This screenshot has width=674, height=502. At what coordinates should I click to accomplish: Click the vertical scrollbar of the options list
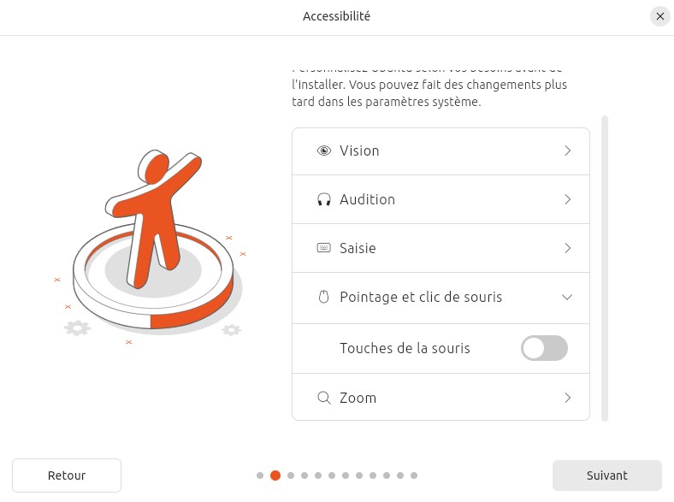pyautogui.click(x=605, y=269)
